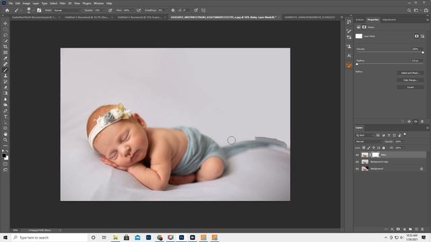
Task: Toggle lock image pixels brush icon
Action: 368,148
